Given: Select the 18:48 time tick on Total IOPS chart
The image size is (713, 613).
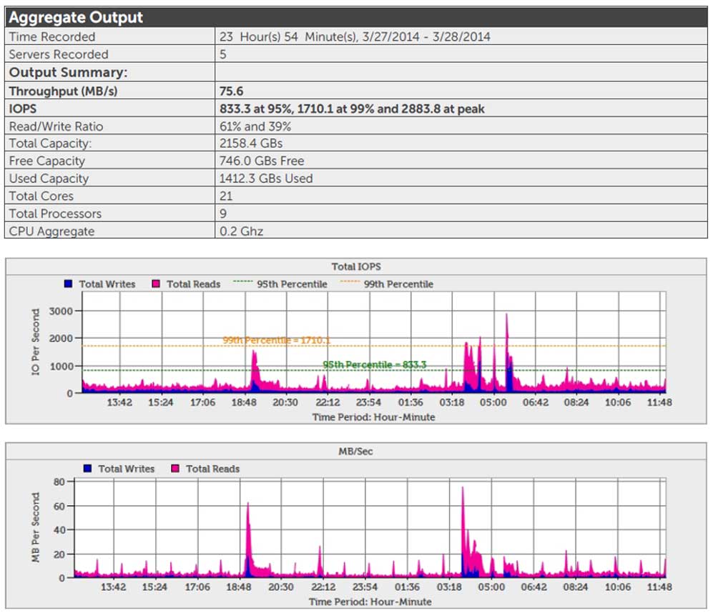Looking at the screenshot, I should tap(244, 403).
